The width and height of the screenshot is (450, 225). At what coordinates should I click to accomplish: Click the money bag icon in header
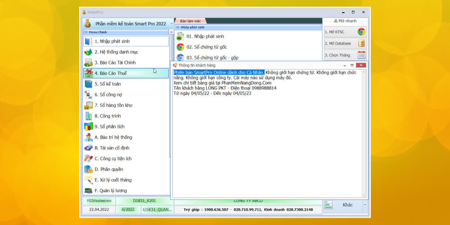pyautogui.click(x=88, y=23)
